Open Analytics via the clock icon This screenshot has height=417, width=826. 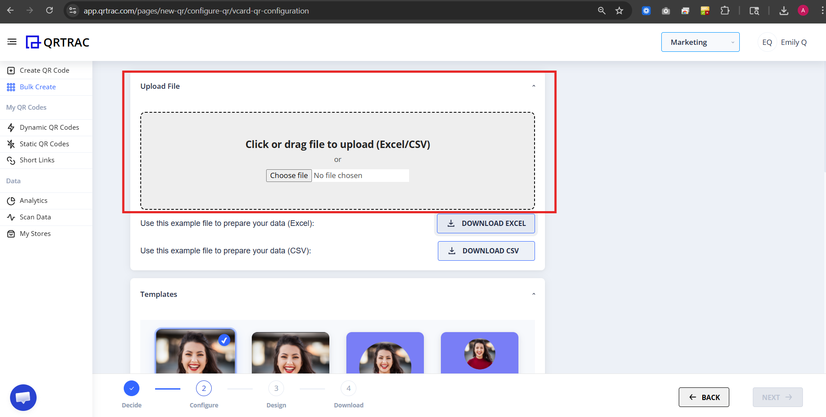pyautogui.click(x=10, y=200)
